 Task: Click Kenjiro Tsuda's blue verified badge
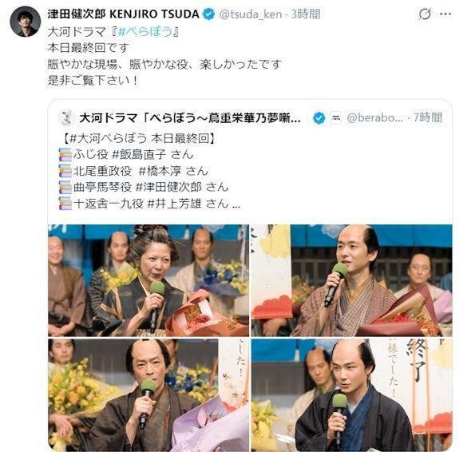click(208, 14)
